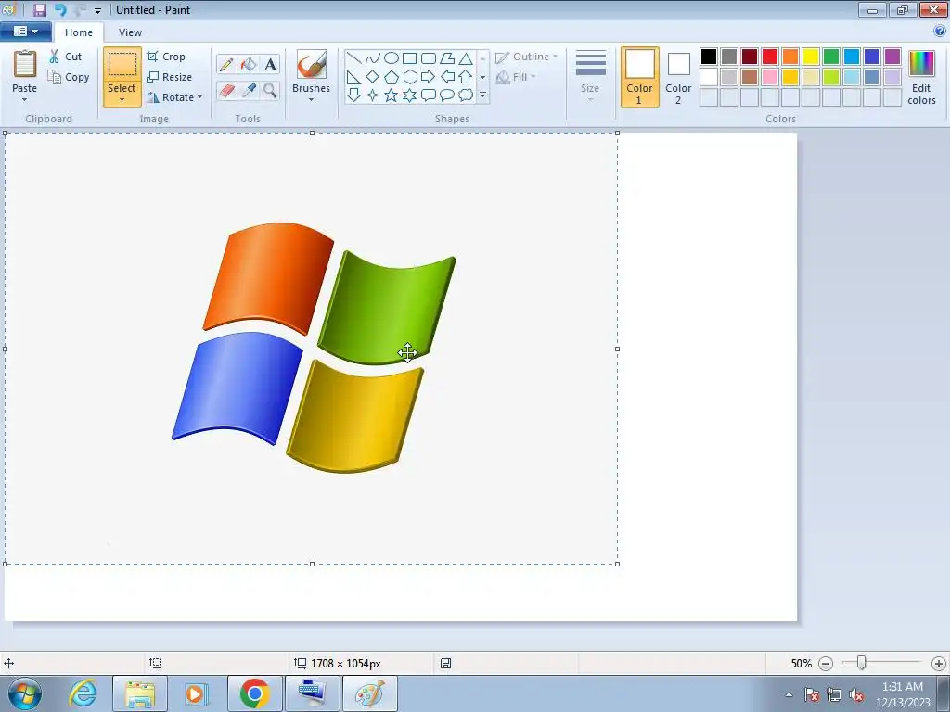Switch to the Home ribbon tab
Screen dimensions: 950x712
pyautogui.click(x=79, y=32)
